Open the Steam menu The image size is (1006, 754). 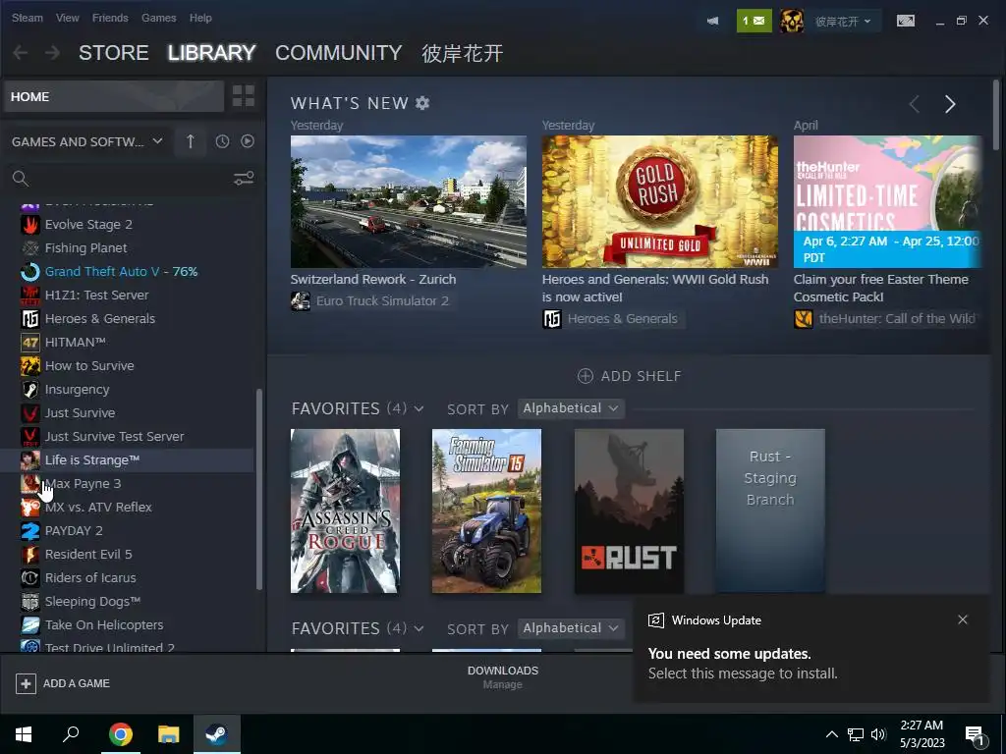(27, 18)
